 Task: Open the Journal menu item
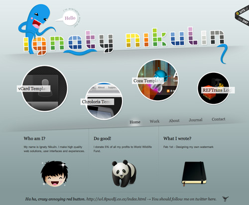[x=196, y=120]
